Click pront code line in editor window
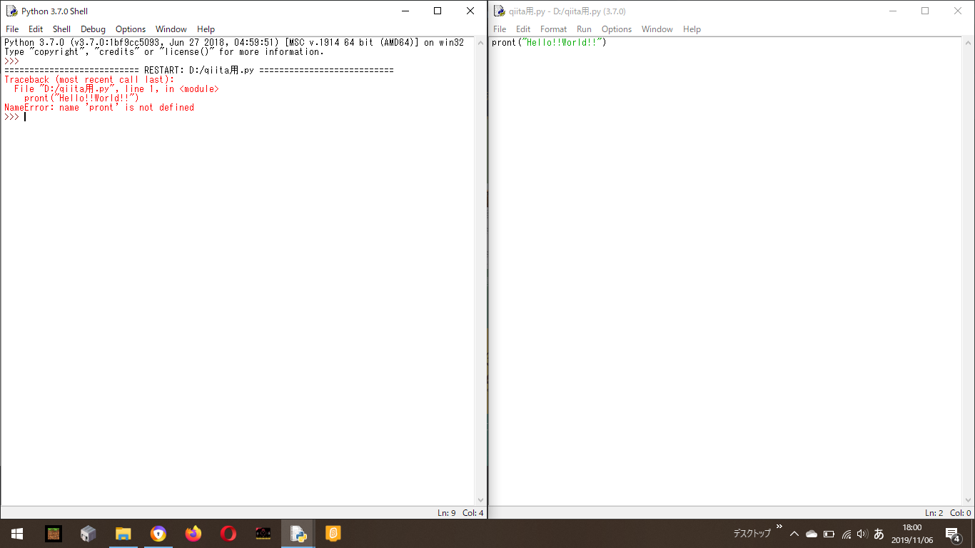The height and width of the screenshot is (548, 975). [x=549, y=43]
